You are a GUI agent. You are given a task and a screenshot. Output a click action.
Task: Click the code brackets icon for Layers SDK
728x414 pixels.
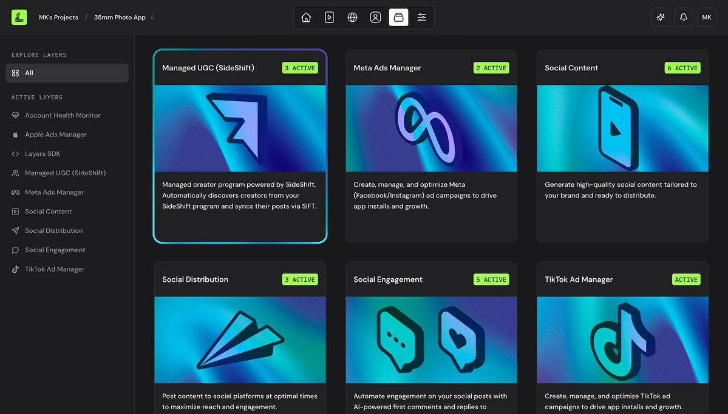(x=15, y=154)
